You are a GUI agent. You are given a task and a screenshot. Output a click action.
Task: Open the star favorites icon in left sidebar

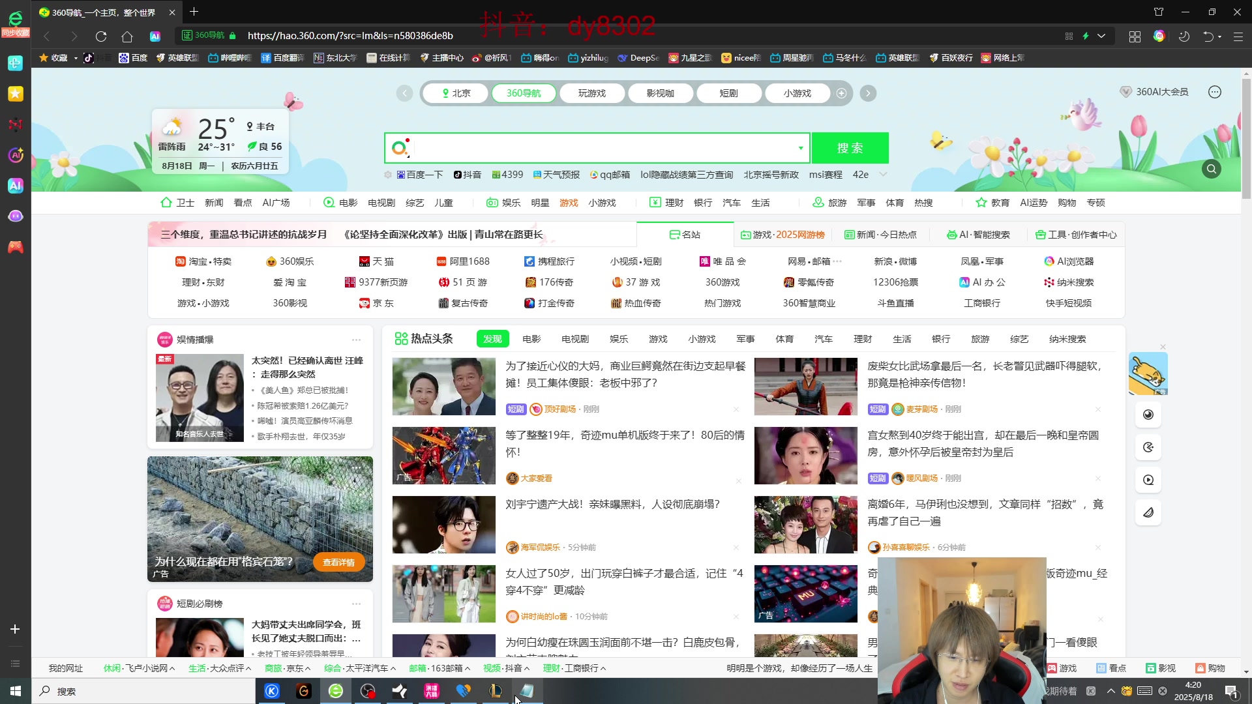[x=15, y=93]
